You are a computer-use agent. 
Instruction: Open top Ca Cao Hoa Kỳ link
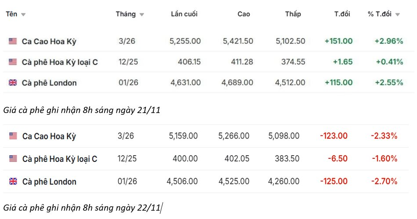click(x=49, y=42)
